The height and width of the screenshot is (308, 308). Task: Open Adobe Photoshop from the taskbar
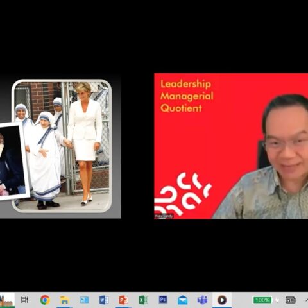pyautogui.click(x=163, y=300)
